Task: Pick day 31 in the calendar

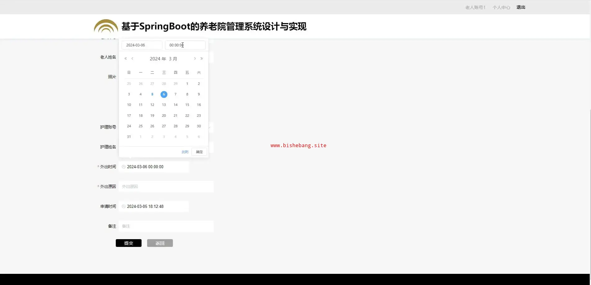Action: [129, 137]
